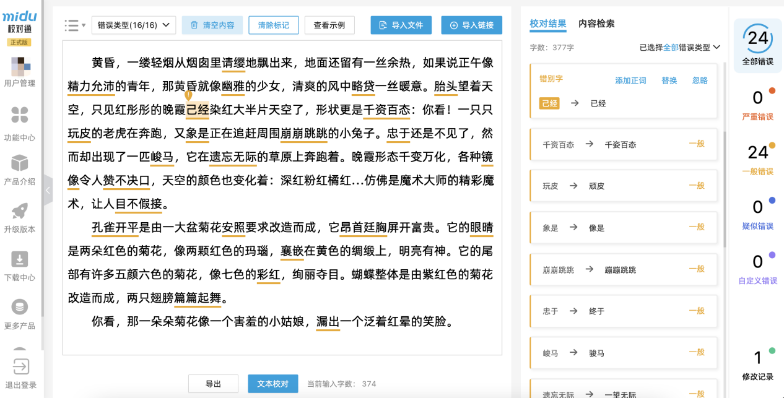Click the 文本校对 button
This screenshot has height=398, width=784.
272,384
